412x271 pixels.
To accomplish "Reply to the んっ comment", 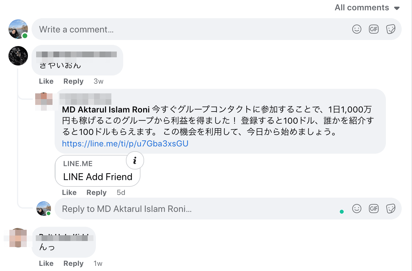I will [x=73, y=263].
